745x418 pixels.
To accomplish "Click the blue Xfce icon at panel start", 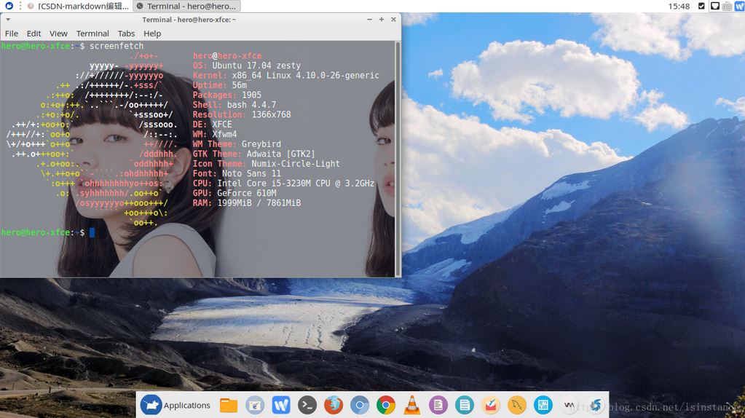I will [x=9, y=6].
